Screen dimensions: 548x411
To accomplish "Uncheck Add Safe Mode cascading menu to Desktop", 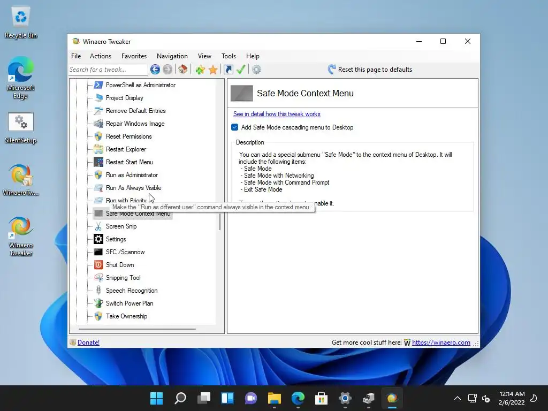I will (x=235, y=127).
